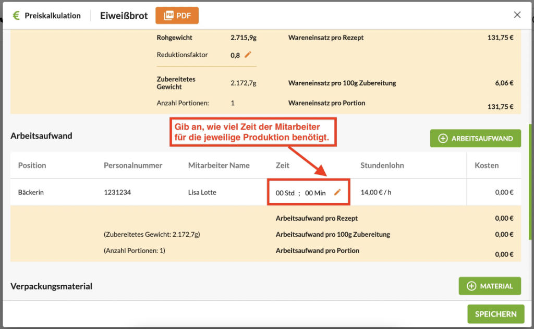Edit the Reduktionsfaktor with the pencil icon
The image size is (534, 329).
tap(248, 55)
